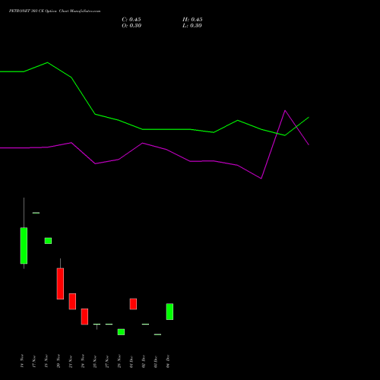
Task: Click the '20 Nov' date axis label
Action: (59, 361)
